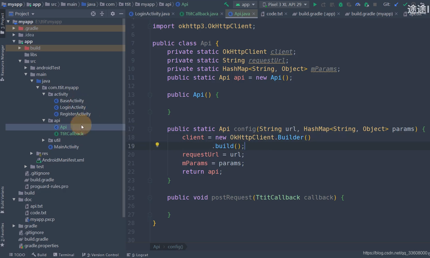The height and width of the screenshot is (258, 430).
Task: Click the lightbulb intention icon on line 19
Action: pyautogui.click(x=157, y=145)
